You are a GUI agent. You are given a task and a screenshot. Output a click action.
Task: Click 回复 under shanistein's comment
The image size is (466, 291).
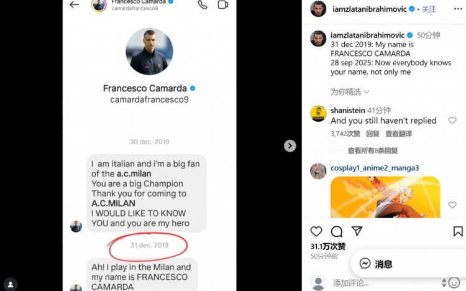click(373, 134)
